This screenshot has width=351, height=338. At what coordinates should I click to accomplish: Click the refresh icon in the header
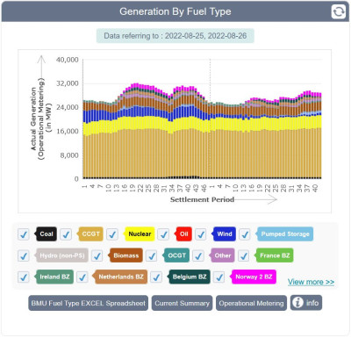339,11
